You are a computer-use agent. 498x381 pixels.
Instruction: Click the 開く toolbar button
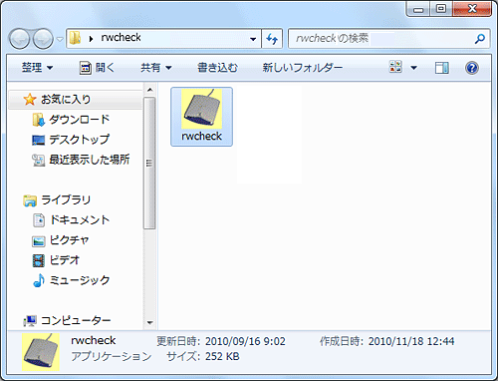point(97,68)
